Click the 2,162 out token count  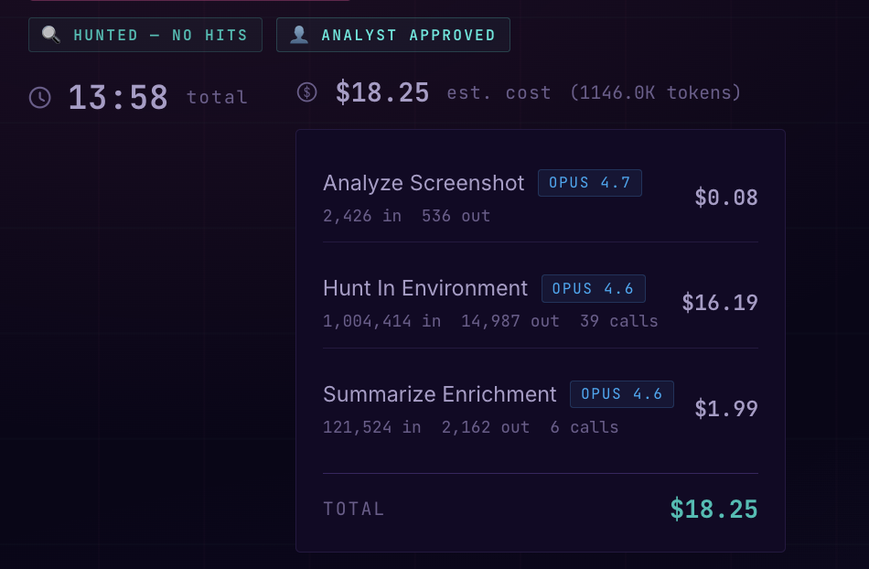click(x=485, y=427)
